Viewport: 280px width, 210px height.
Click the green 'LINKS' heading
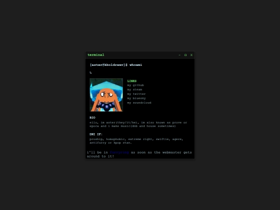click(x=132, y=81)
